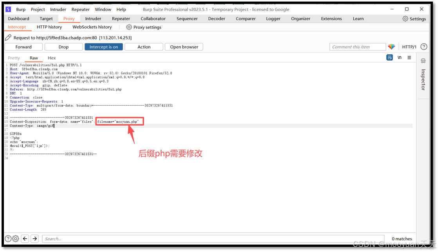438x252 pixels.
Task: Open the Logger tab
Action: [x=273, y=19]
